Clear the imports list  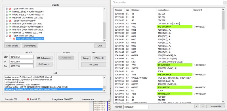[100, 46]
